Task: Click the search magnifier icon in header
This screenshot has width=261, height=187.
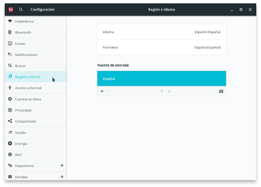Action: (x=21, y=9)
